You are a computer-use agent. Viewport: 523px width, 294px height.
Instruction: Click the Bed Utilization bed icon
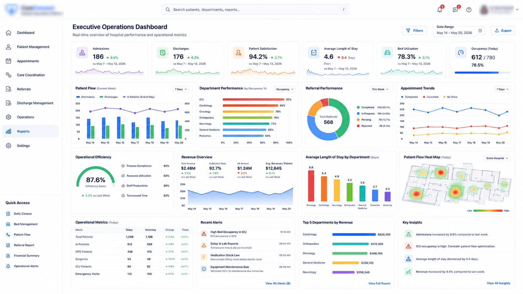coord(387,53)
